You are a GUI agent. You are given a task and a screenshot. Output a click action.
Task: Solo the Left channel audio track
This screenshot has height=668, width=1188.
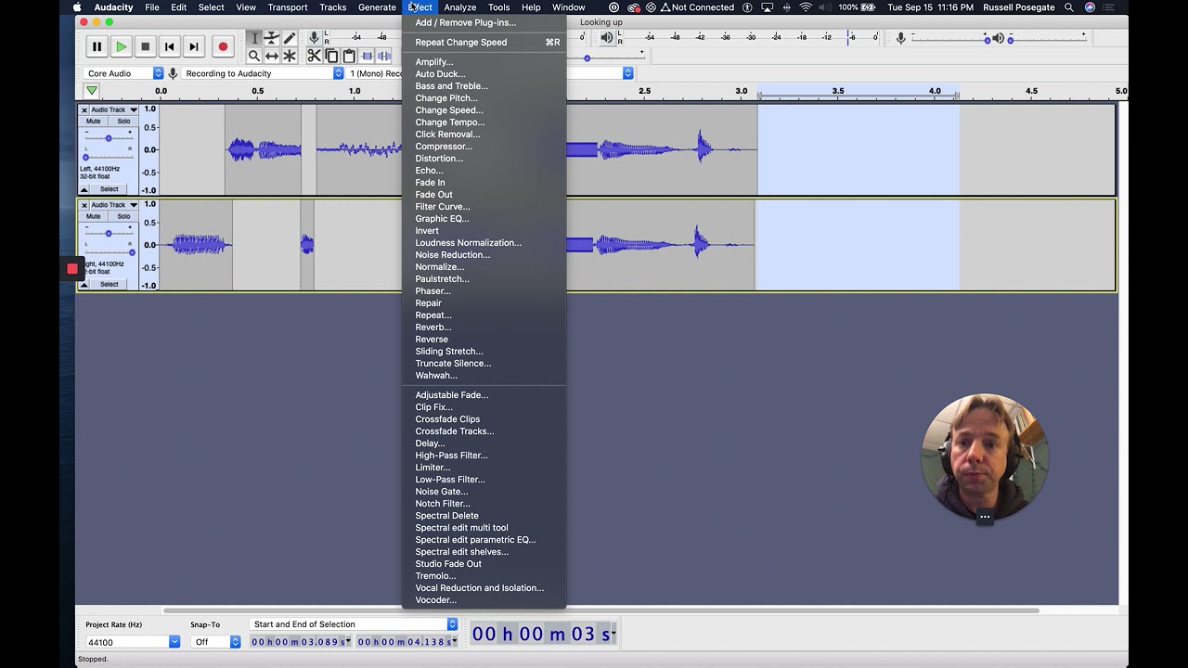click(x=123, y=122)
